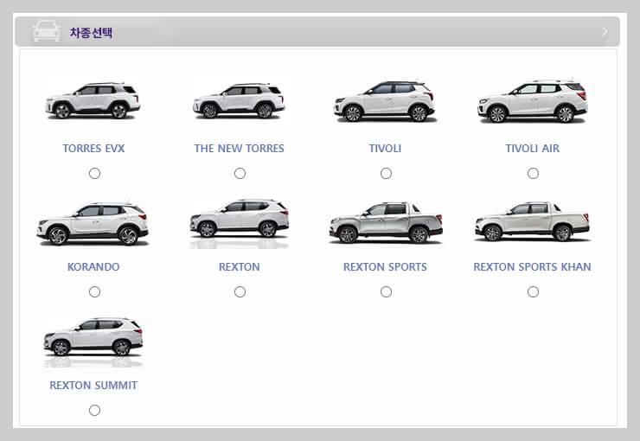Click the car icon in 차종선택 header
640x441 pixels.
(x=47, y=31)
